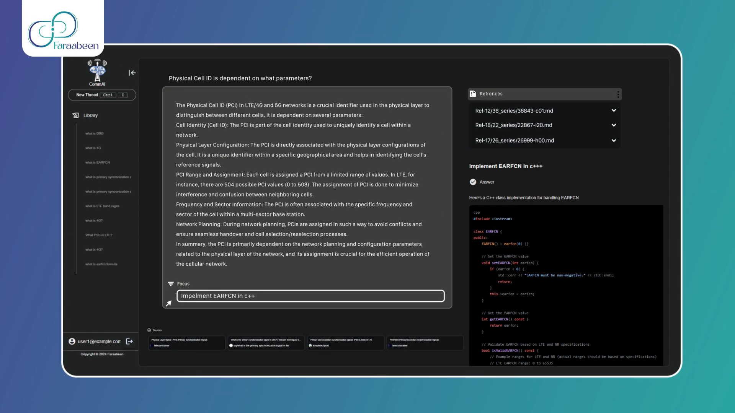
Task: Click the Implement EARFCN query input field
Action: click(310, 296)
